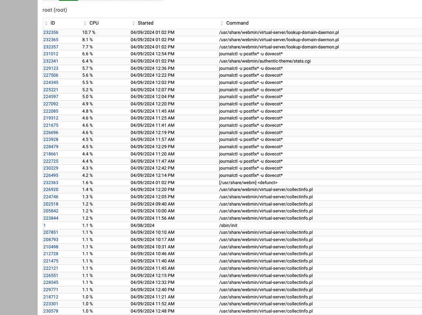This screenshot has height=315, width=422.
Task: Click the Command column header label
Action: tap(237, 23)
